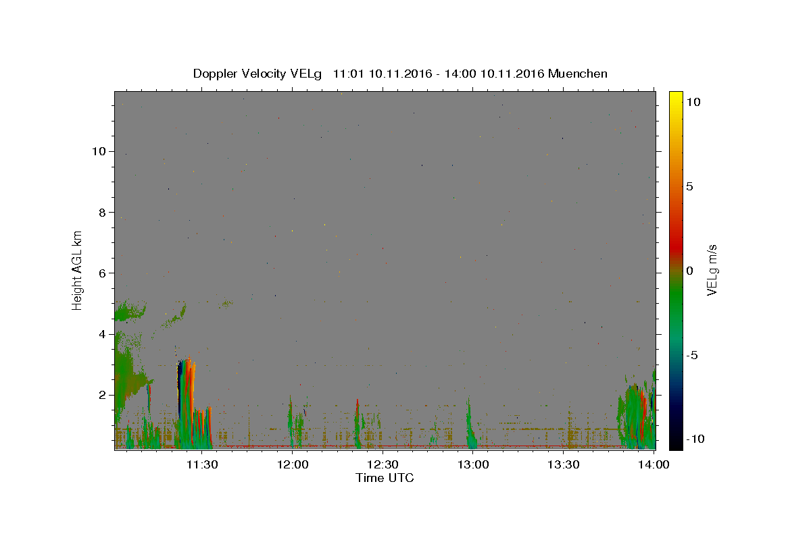Click the 11:30 time tick label
Image resolution: width=811 pixels, height=540 pixels.
coord(201,464)
